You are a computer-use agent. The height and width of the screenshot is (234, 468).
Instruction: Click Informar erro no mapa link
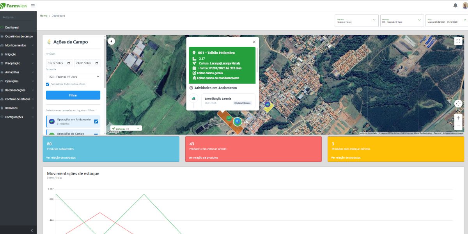pos(453,133)
